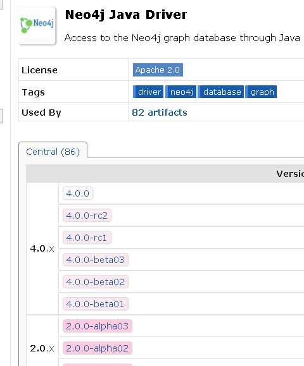
Task: Select the neo4j tag
Action: point(180,92)
